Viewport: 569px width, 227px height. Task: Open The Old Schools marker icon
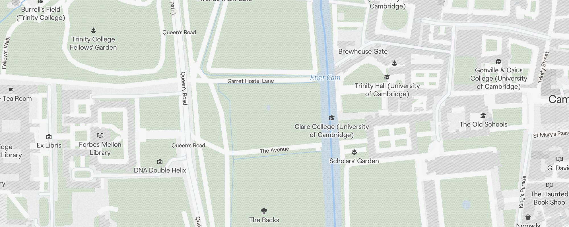(x=483, y=115)
